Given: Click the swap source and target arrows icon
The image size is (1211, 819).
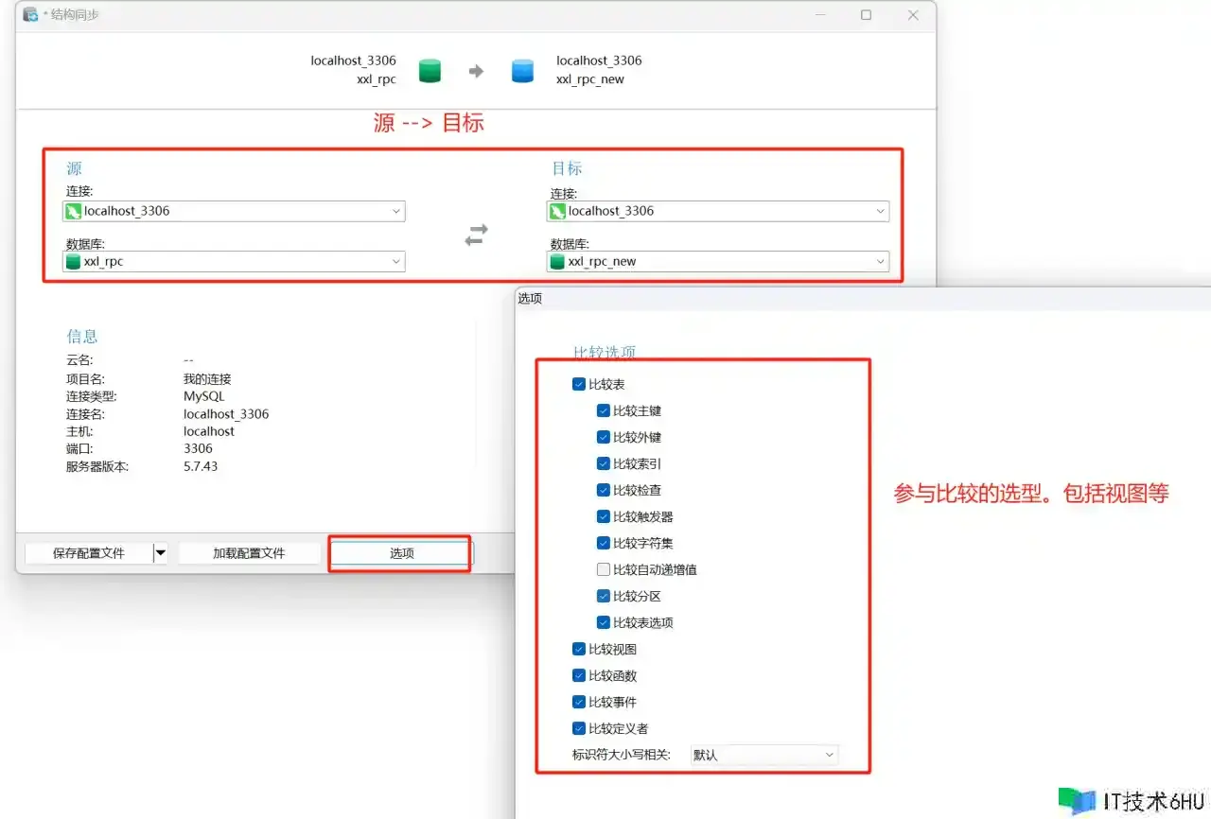Looking at the screenshot, I should 476,235.
